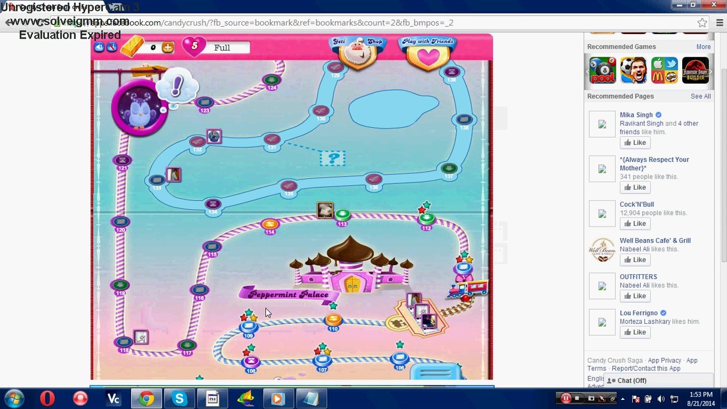
Task: Select level 115 on the map
Action: point(212,247)
